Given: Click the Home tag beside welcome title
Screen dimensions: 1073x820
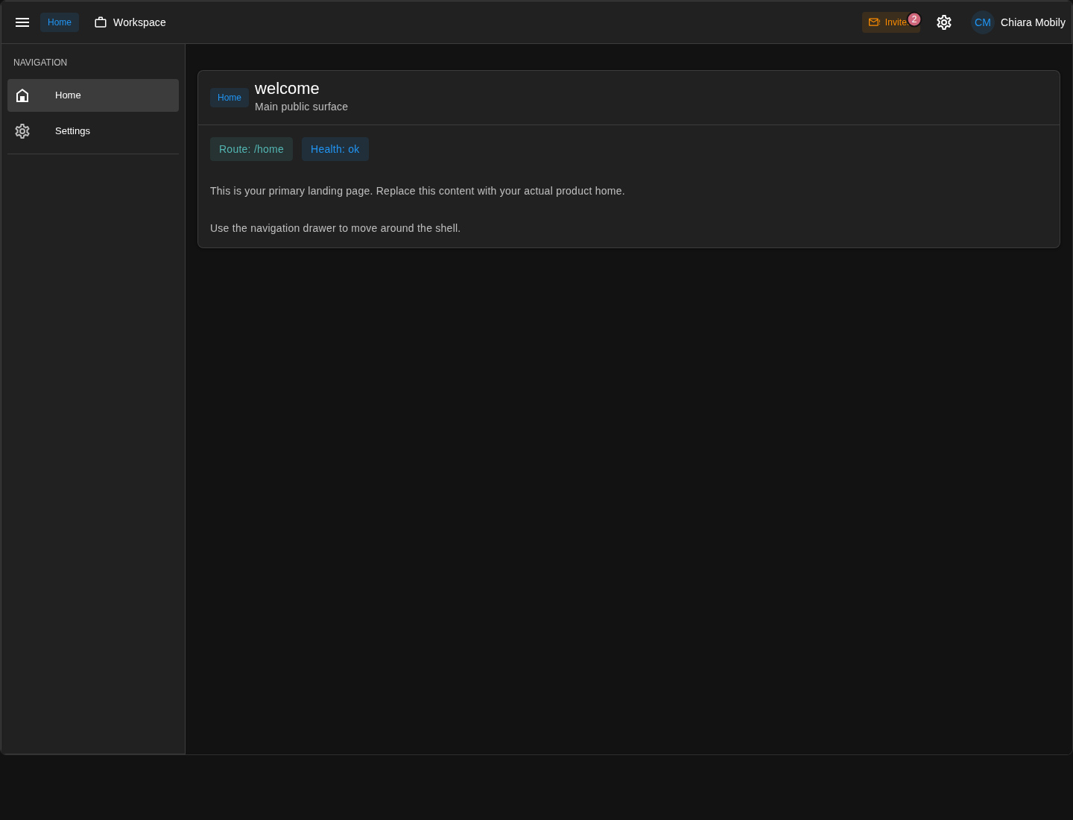Looking at the screenshot, I should [230, 98].
